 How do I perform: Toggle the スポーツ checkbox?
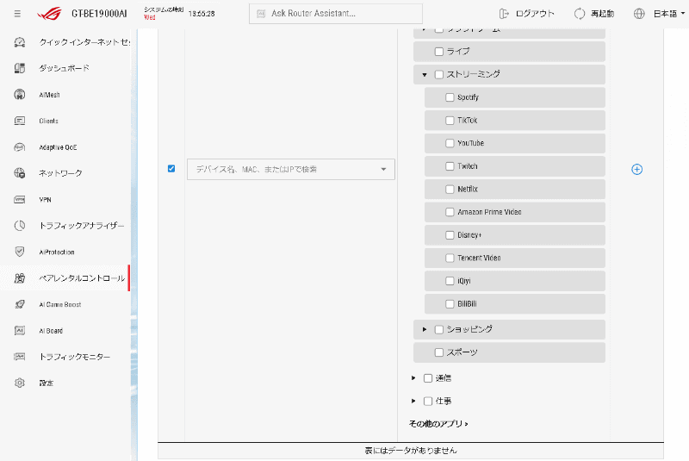point(438,352)
